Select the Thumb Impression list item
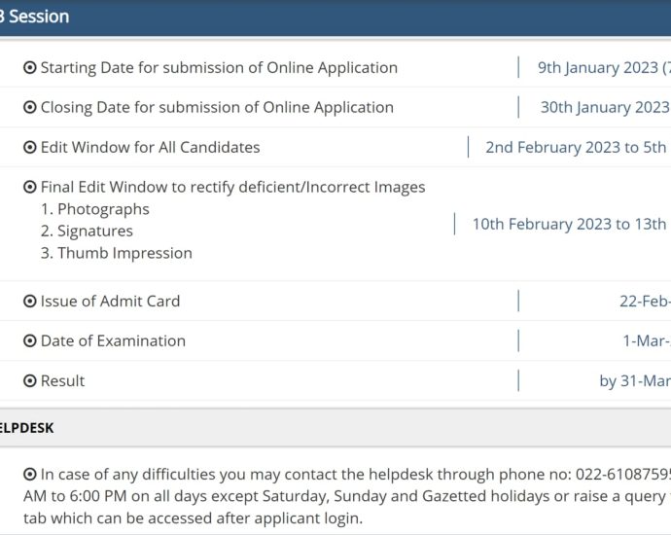 [116, 253]
